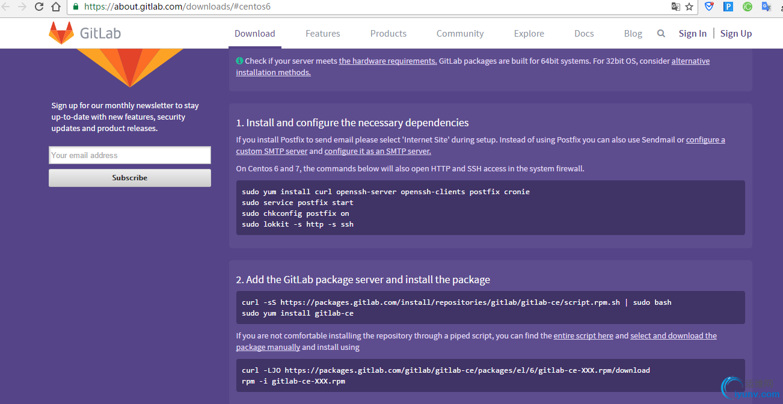
Task: Open the hardware requirements link
Action: click(x=388, y=61)
